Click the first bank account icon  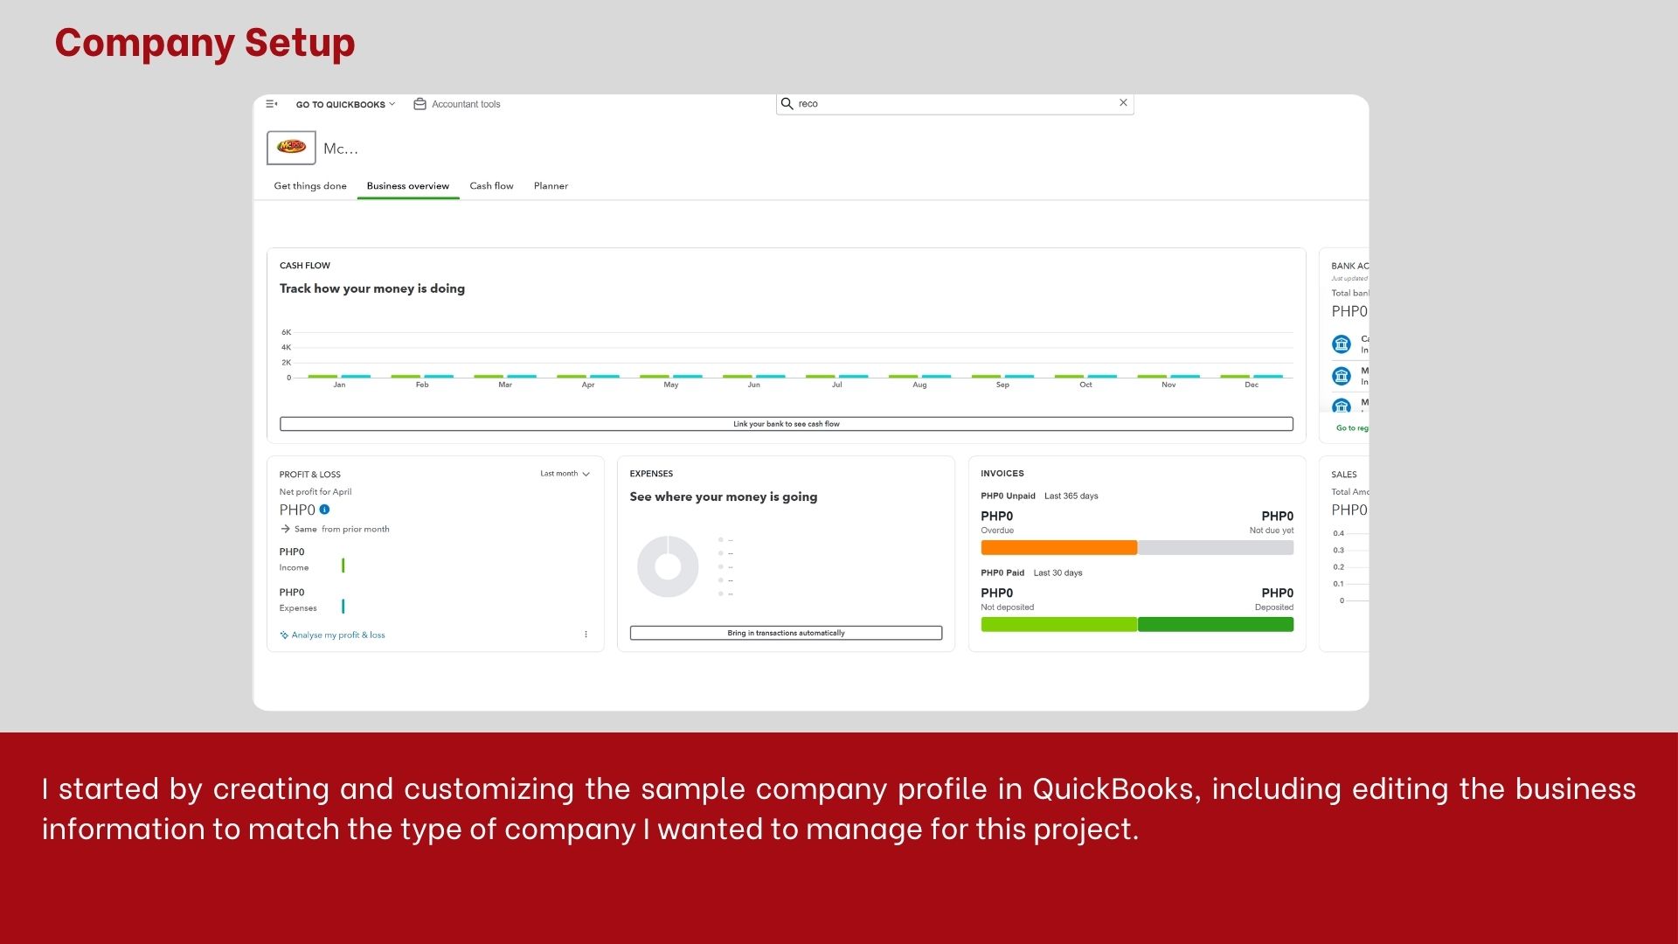pyautogui.click(x=1341, y=344)
